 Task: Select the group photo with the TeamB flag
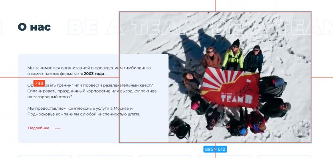tap(215, 77)
